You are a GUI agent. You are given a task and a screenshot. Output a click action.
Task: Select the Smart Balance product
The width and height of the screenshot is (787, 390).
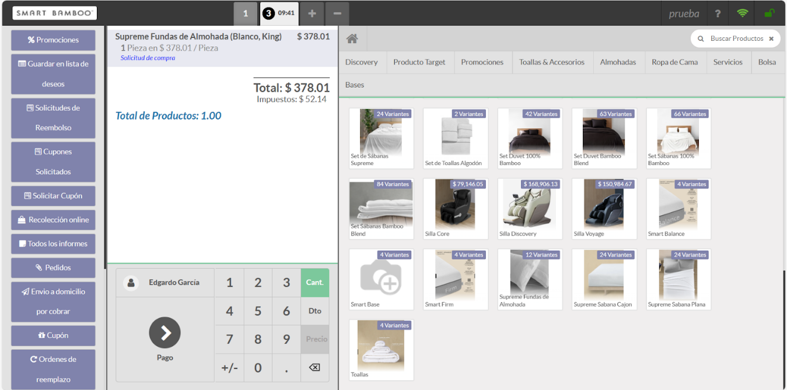tap(678, 209)
